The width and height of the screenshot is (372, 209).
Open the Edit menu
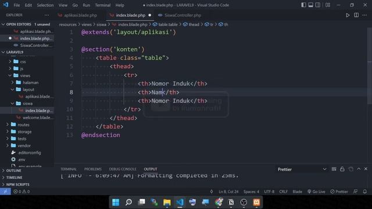click(x=28, y=5)
